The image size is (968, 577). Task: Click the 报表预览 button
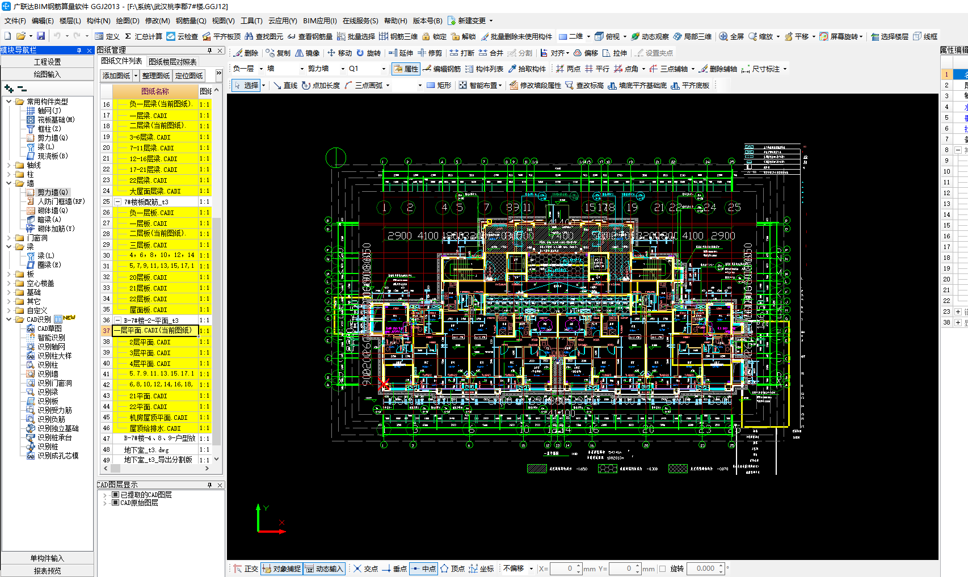coord(48,571)
